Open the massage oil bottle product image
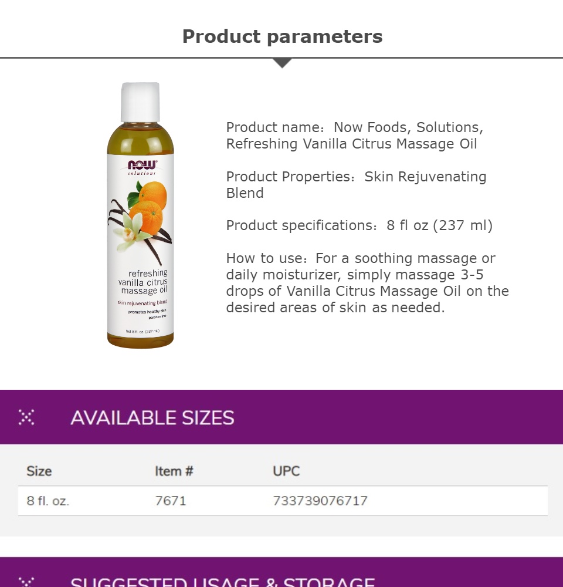 point(140,215)
